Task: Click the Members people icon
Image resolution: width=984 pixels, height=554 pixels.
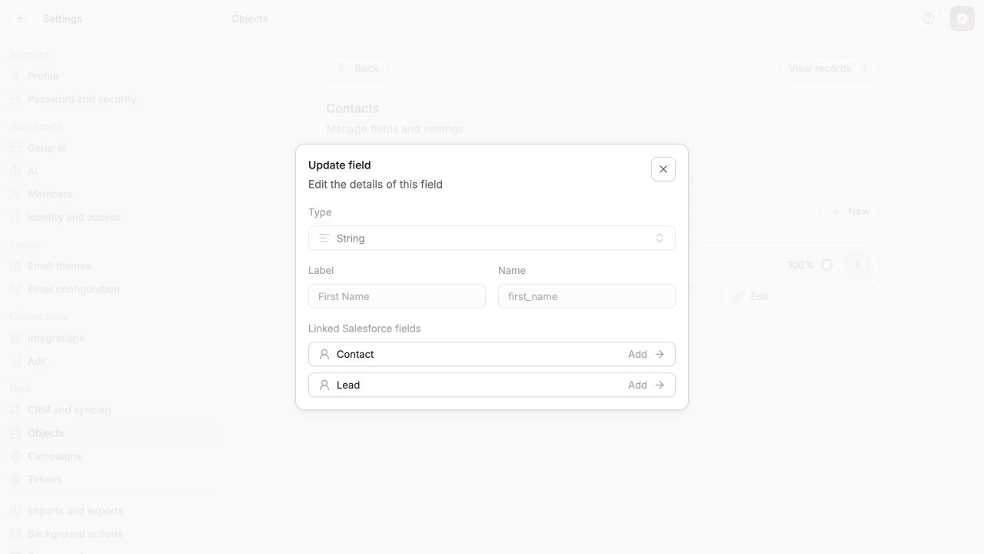Action: tap(15, 194)
